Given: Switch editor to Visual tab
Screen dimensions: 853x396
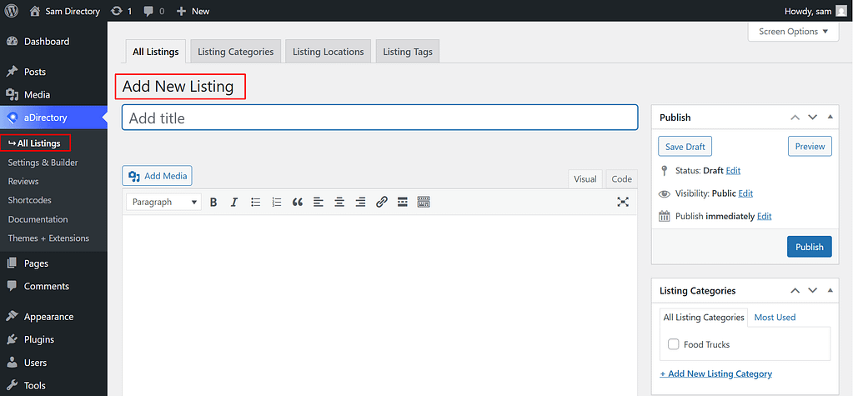Looking at the screenshot, I should [585, 179].
